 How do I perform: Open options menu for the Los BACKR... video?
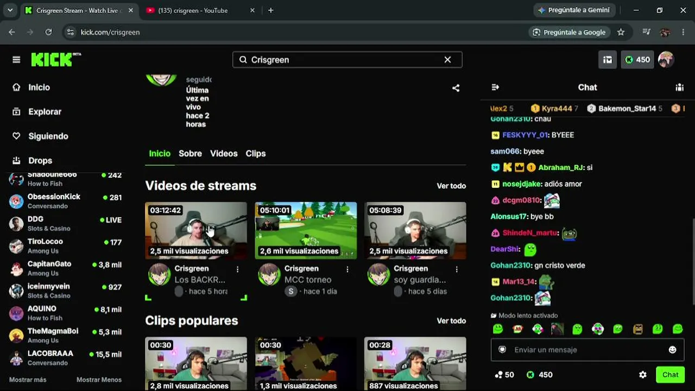click(x=237, y=269)
